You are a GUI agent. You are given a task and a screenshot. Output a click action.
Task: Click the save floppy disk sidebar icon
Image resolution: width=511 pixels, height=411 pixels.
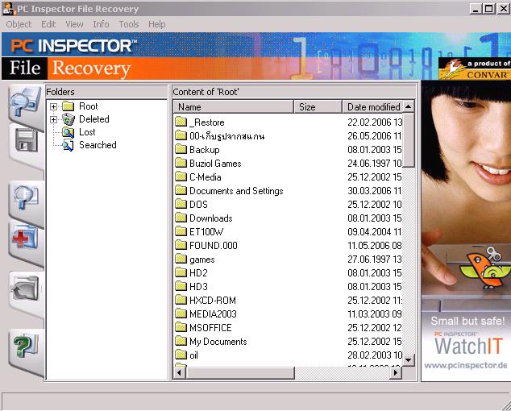(26, 141)
